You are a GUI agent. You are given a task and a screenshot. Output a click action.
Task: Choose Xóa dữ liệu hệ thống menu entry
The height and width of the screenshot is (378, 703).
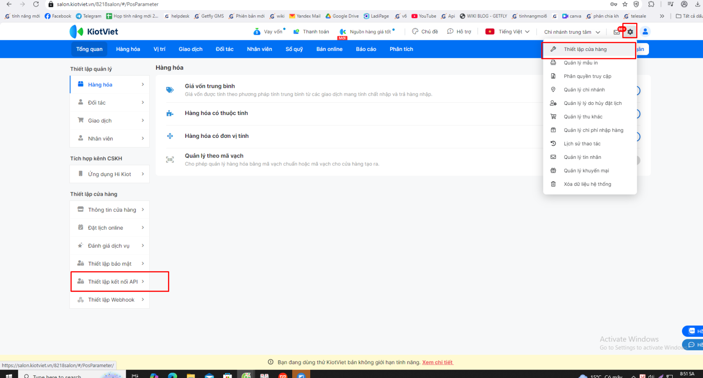(587, 184)
